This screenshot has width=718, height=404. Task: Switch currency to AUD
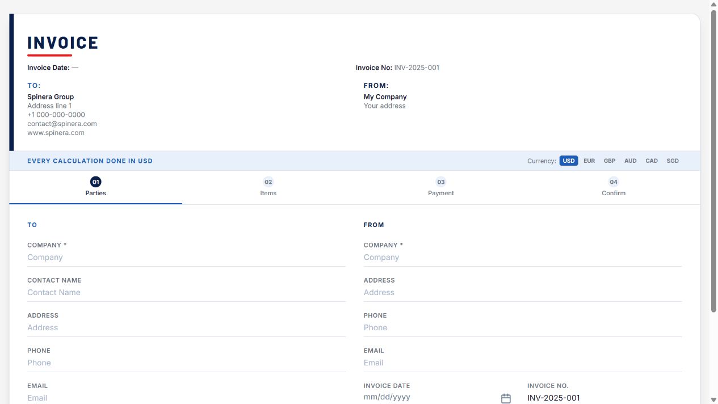tap(631, 161)
